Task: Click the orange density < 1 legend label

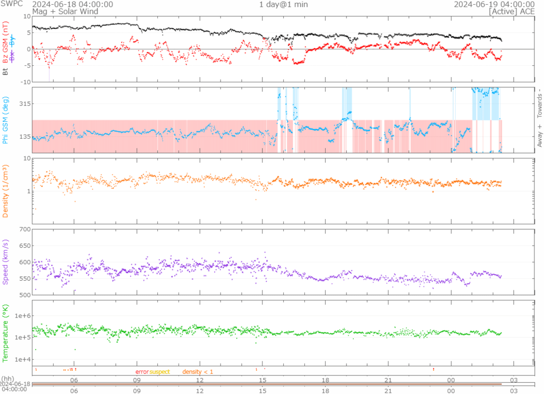Action: click(x=198, y=372)
